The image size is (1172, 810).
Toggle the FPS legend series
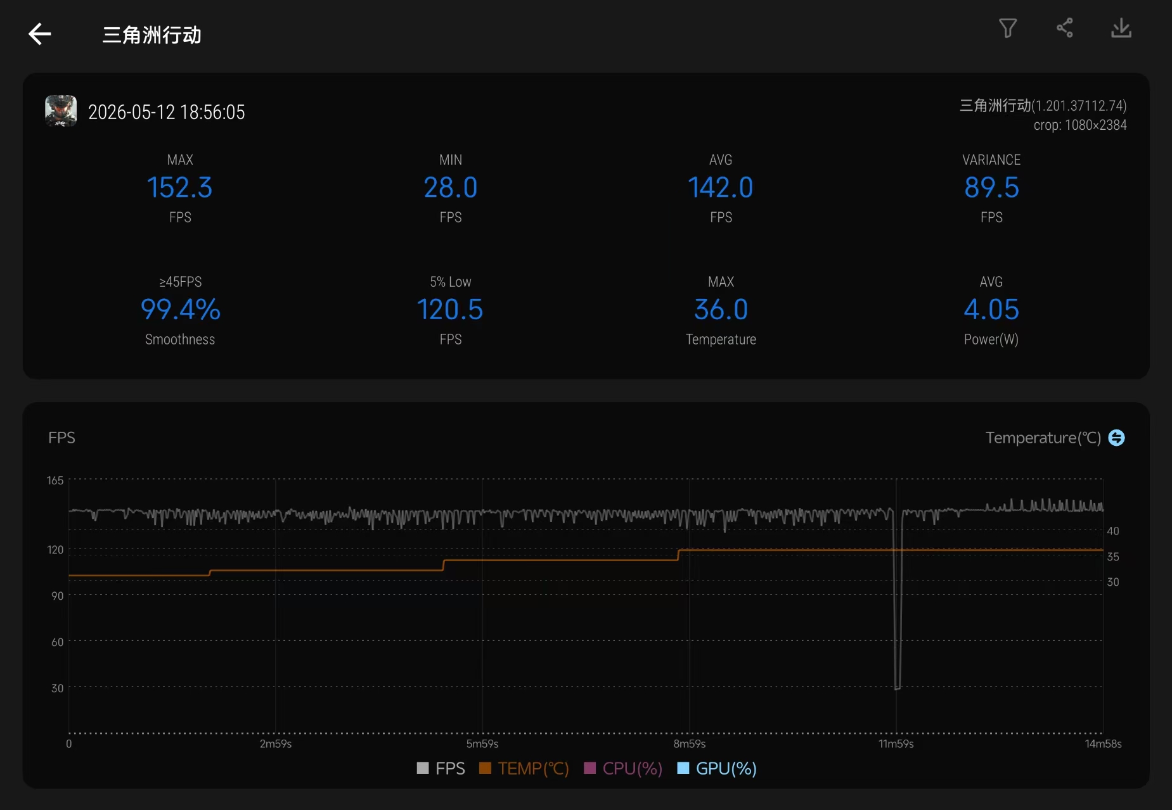pos(441,768)
